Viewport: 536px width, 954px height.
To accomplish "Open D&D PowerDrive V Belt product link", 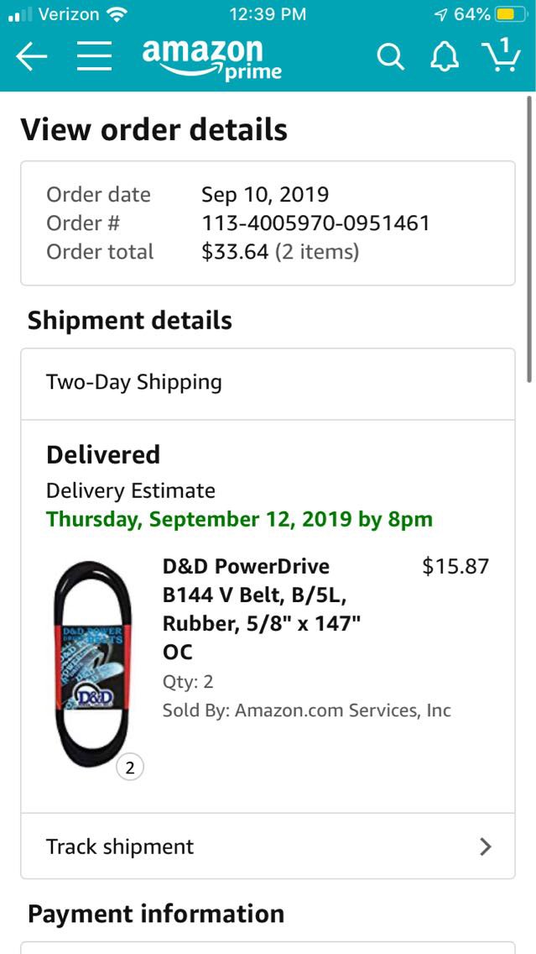I will coord(261,608).
